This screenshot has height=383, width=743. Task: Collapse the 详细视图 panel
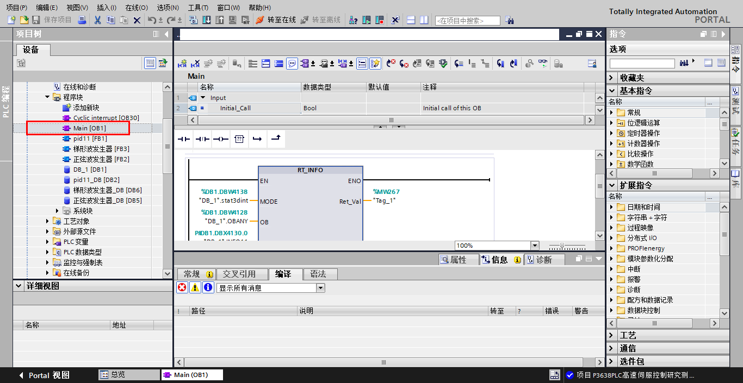[x=20, y=286]
